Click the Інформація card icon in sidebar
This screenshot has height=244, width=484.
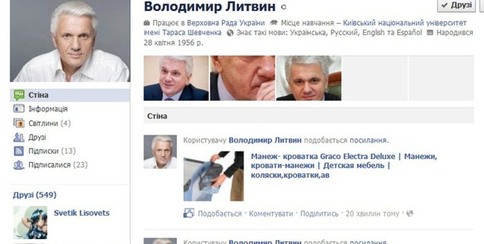coord(19,109)
